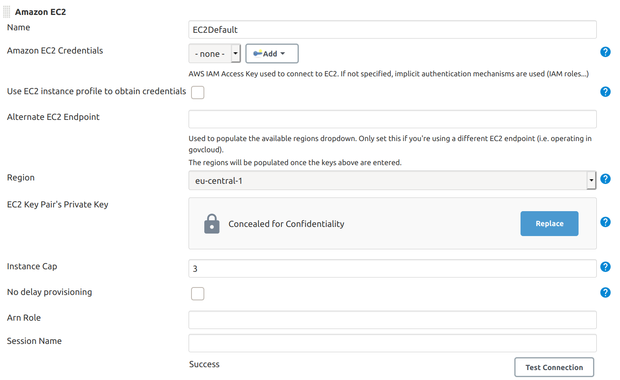Expand the Add credentials dropdown button

[272, 54]
